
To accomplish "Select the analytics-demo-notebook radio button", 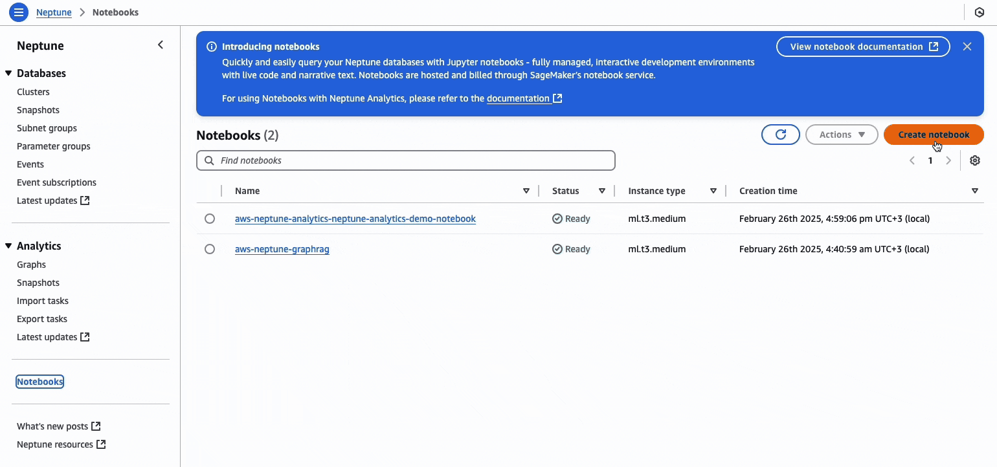I will click(x=210, y=219).
